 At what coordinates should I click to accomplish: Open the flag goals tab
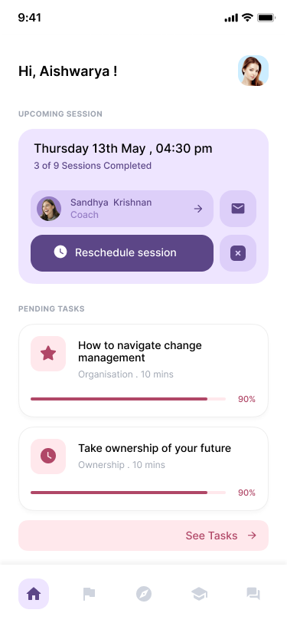pos(89,594)
